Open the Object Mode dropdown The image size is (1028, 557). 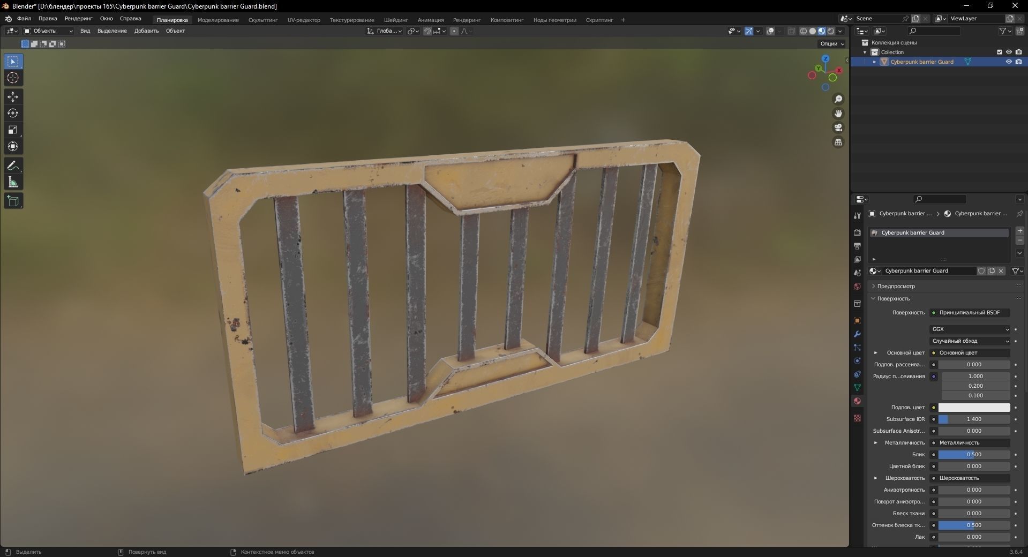point(48,31)
